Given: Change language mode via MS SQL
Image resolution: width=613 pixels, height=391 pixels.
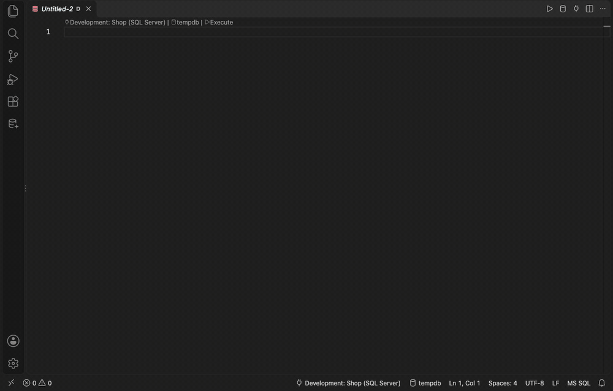Looking at the screenshot, I should [x=579, y=383].
